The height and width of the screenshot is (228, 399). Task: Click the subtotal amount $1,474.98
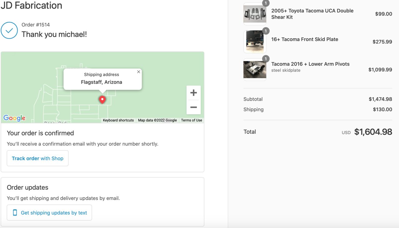point(380,99)
